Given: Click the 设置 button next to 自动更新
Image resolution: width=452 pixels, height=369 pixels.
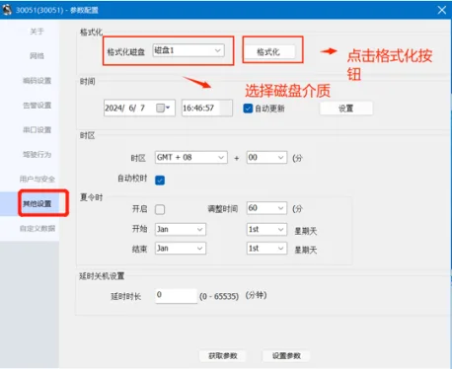Looking at the screenshot, I should click(346, 109).
